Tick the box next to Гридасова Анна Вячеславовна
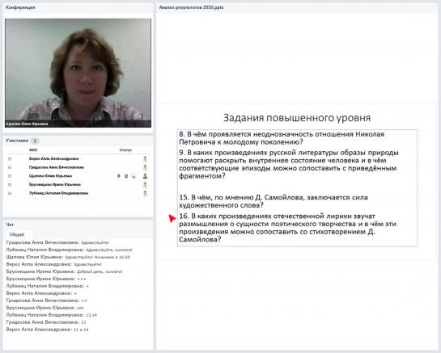The height and width of the screenshot is (353, 441). click(10, 168)
